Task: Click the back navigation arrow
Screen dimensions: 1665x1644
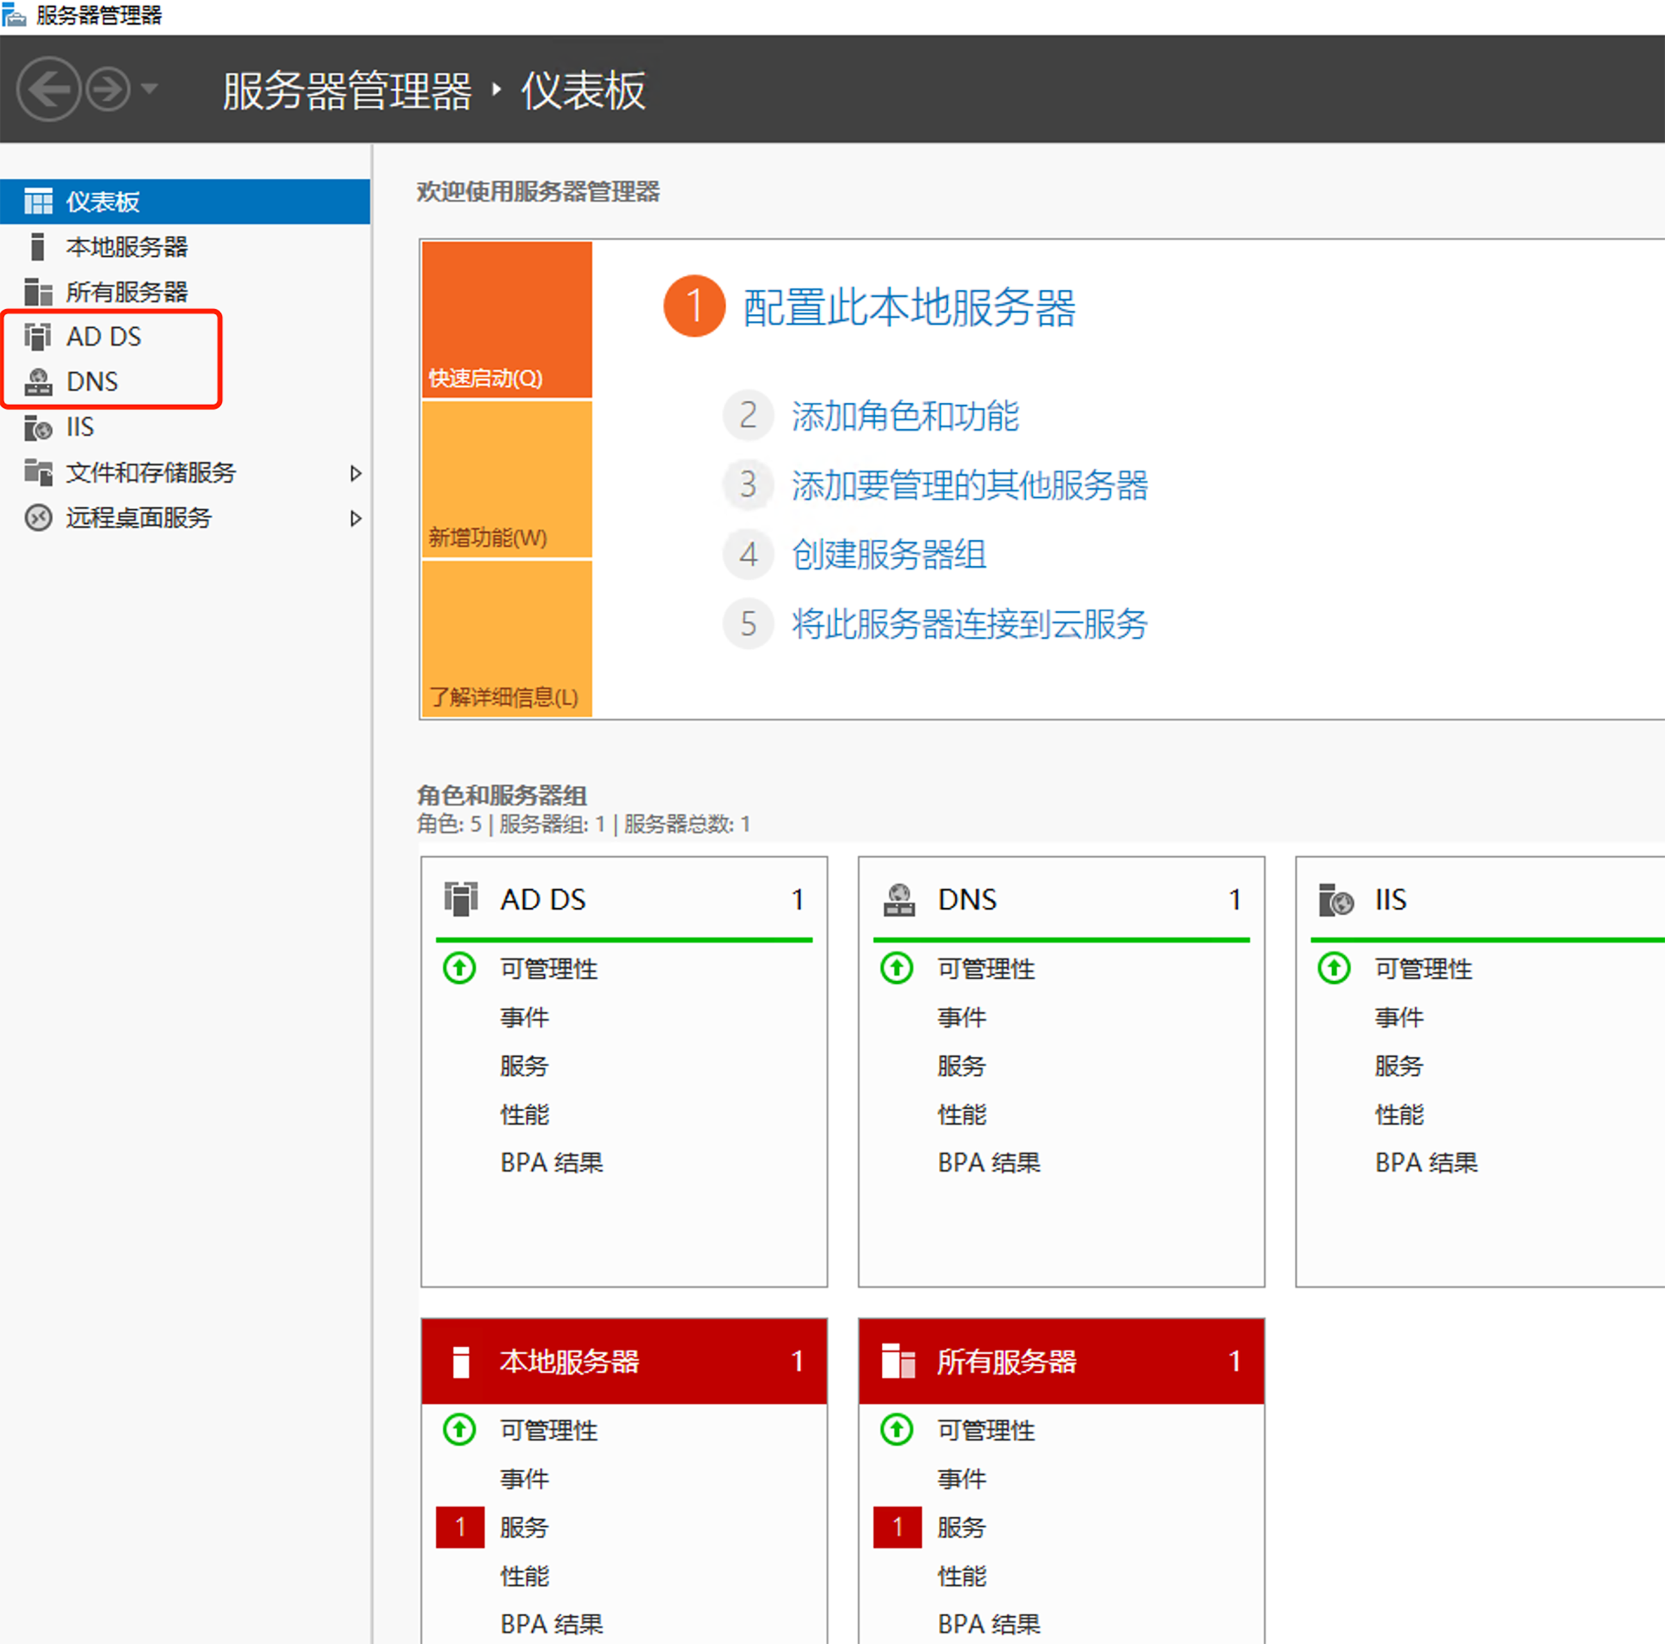Action: [48, 89]
